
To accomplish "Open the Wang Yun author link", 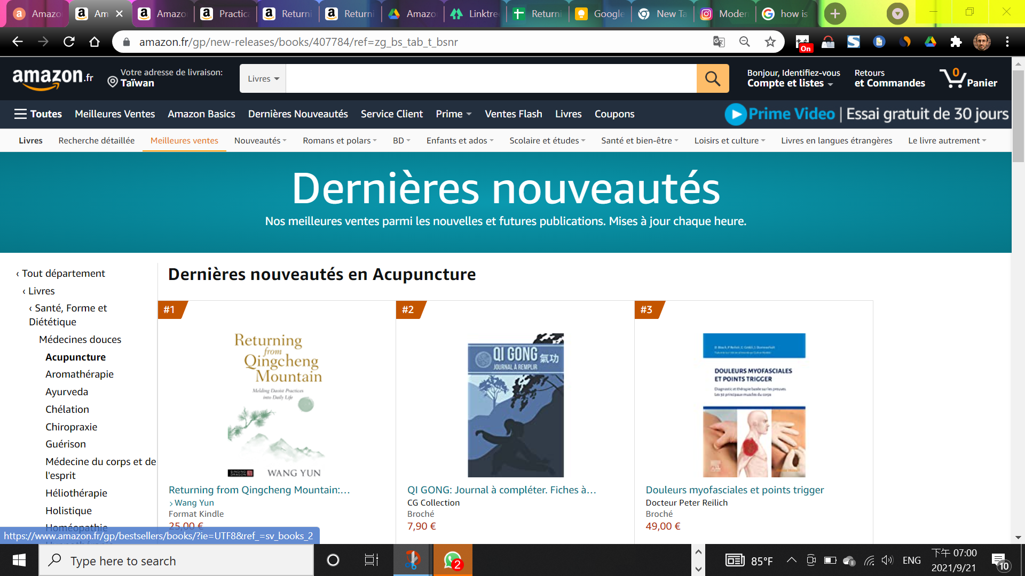I will click(194, 502).
